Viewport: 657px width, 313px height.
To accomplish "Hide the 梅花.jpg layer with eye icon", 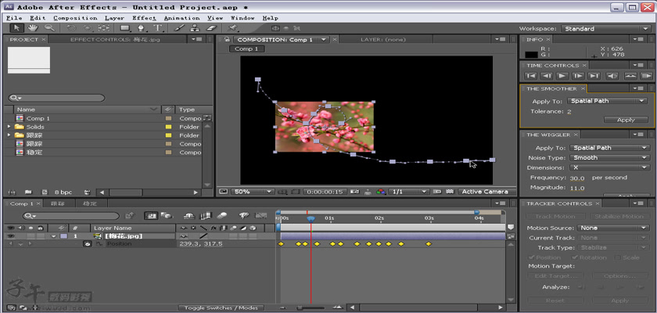I will pos(10,236).
